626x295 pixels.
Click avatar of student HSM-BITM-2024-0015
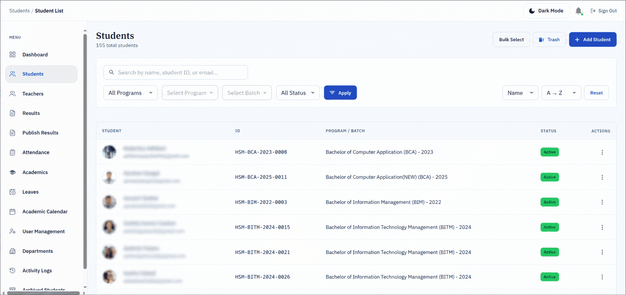click(x=109, y=227)
